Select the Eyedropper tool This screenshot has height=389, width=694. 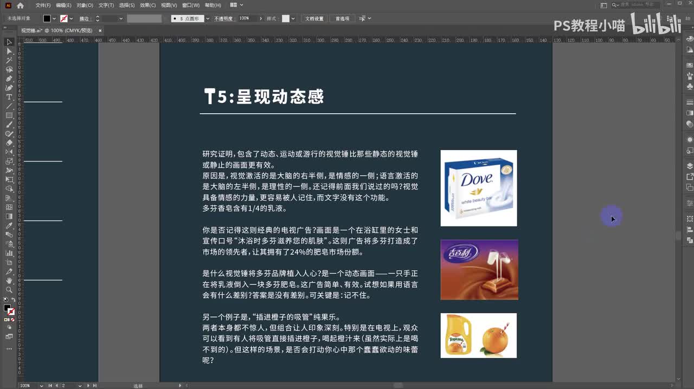pyautogui.click(x=9, y=225)
